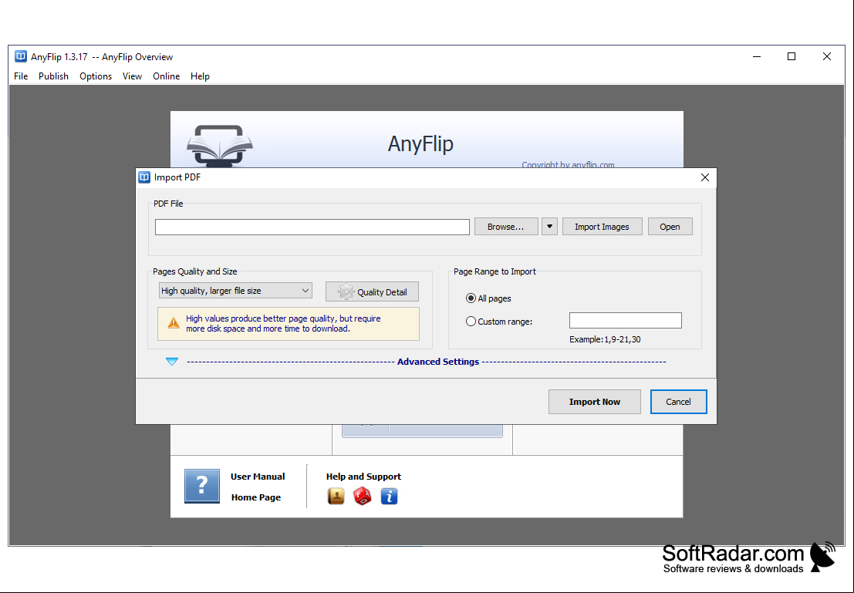Close the Import PDF dialog
The height and width of the screenshot is (593, 854).
[705, 177]
